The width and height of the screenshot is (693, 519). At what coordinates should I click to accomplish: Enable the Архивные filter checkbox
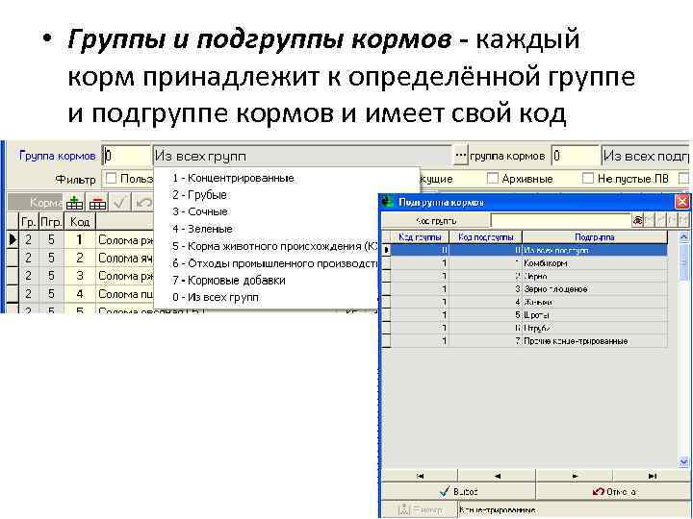pyautogui.click(x=493, y=179)
